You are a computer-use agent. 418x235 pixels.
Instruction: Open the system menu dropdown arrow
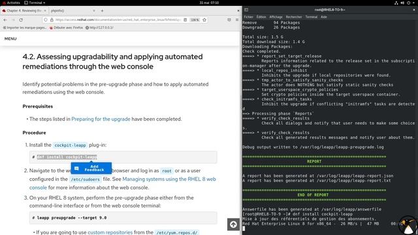tap(414, 3)
